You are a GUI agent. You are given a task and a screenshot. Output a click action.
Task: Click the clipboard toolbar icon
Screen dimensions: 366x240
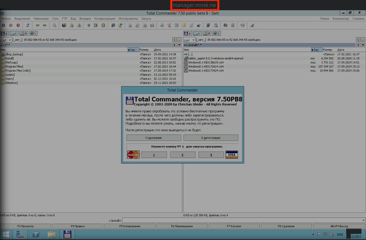[103, 25]
